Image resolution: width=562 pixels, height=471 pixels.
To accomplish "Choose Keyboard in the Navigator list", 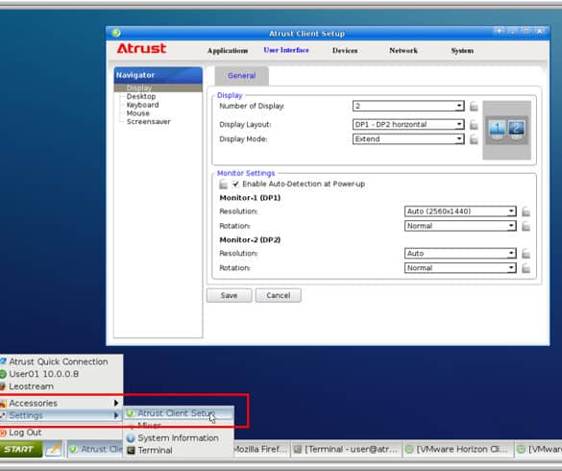I will [142, 105].
